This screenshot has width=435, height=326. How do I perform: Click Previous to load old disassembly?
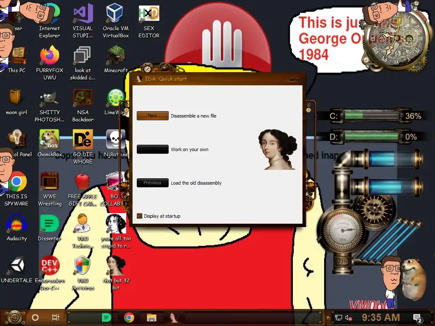point(153,183)
